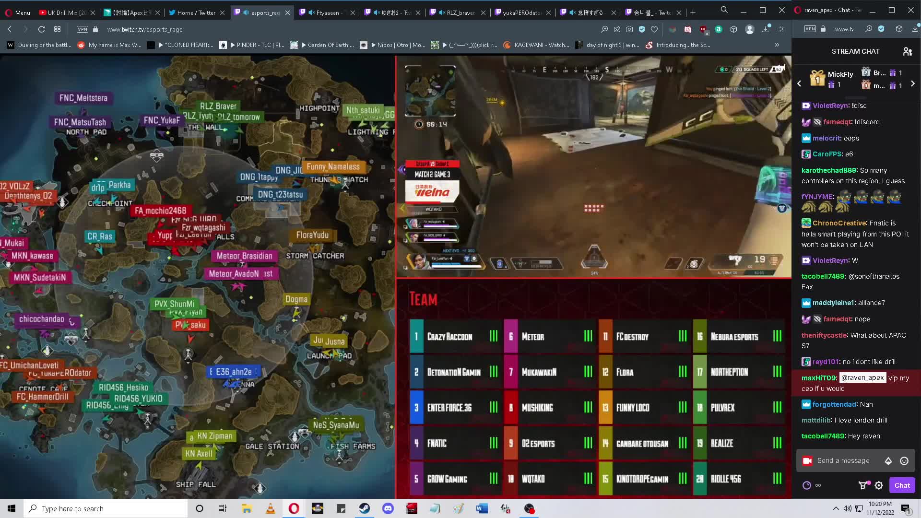Open the profile account icon
Image resolution: width=921 pixels, height=518 pixels.
pos(749,29)
